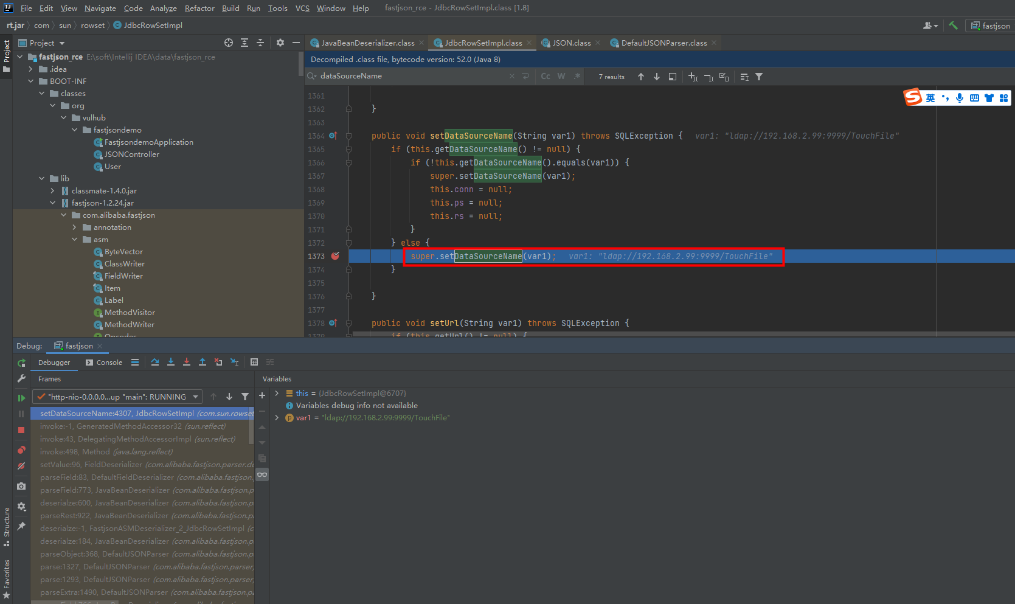Click the dataSourceName search field
Viewport: 1015px width, 604px height.
pos(414,76)
